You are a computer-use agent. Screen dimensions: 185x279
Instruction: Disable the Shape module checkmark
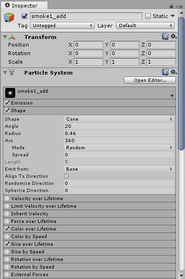(7, 110)
